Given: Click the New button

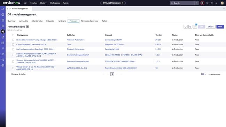Looking at the screenshot, I should coord(220,27).
